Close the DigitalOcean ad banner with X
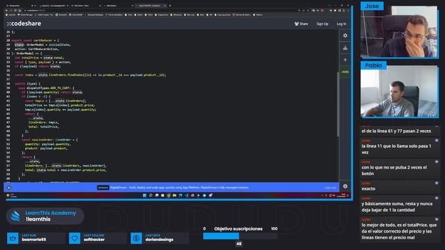 [x=9, y=187]
